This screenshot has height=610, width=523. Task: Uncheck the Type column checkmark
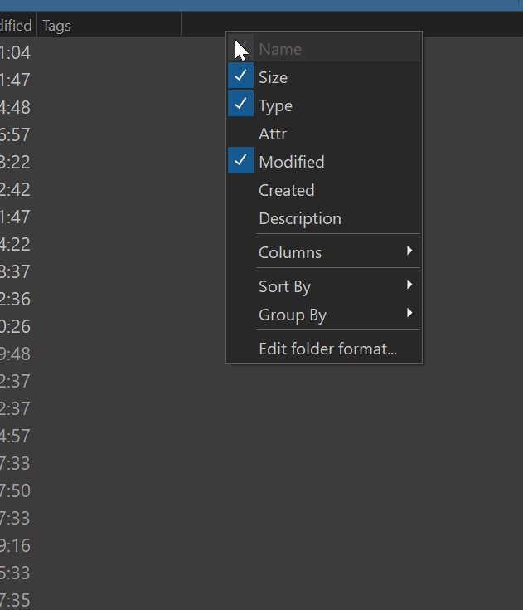pos(240,105)
